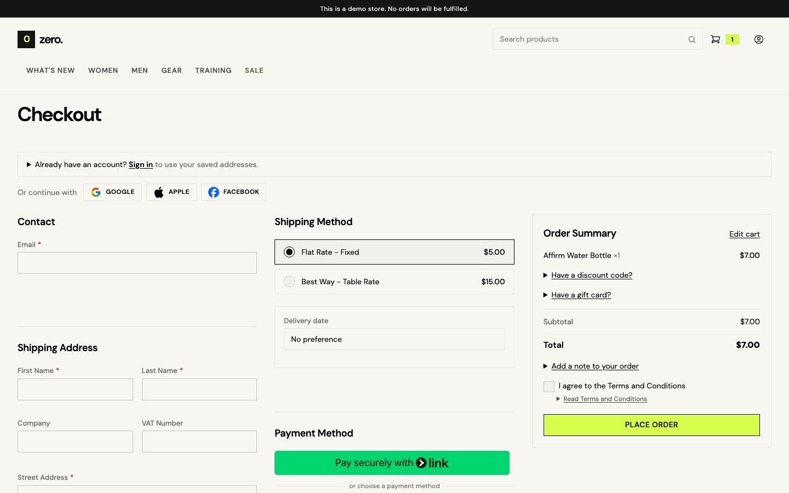Click the Total amount $7.00

point(748,345)
